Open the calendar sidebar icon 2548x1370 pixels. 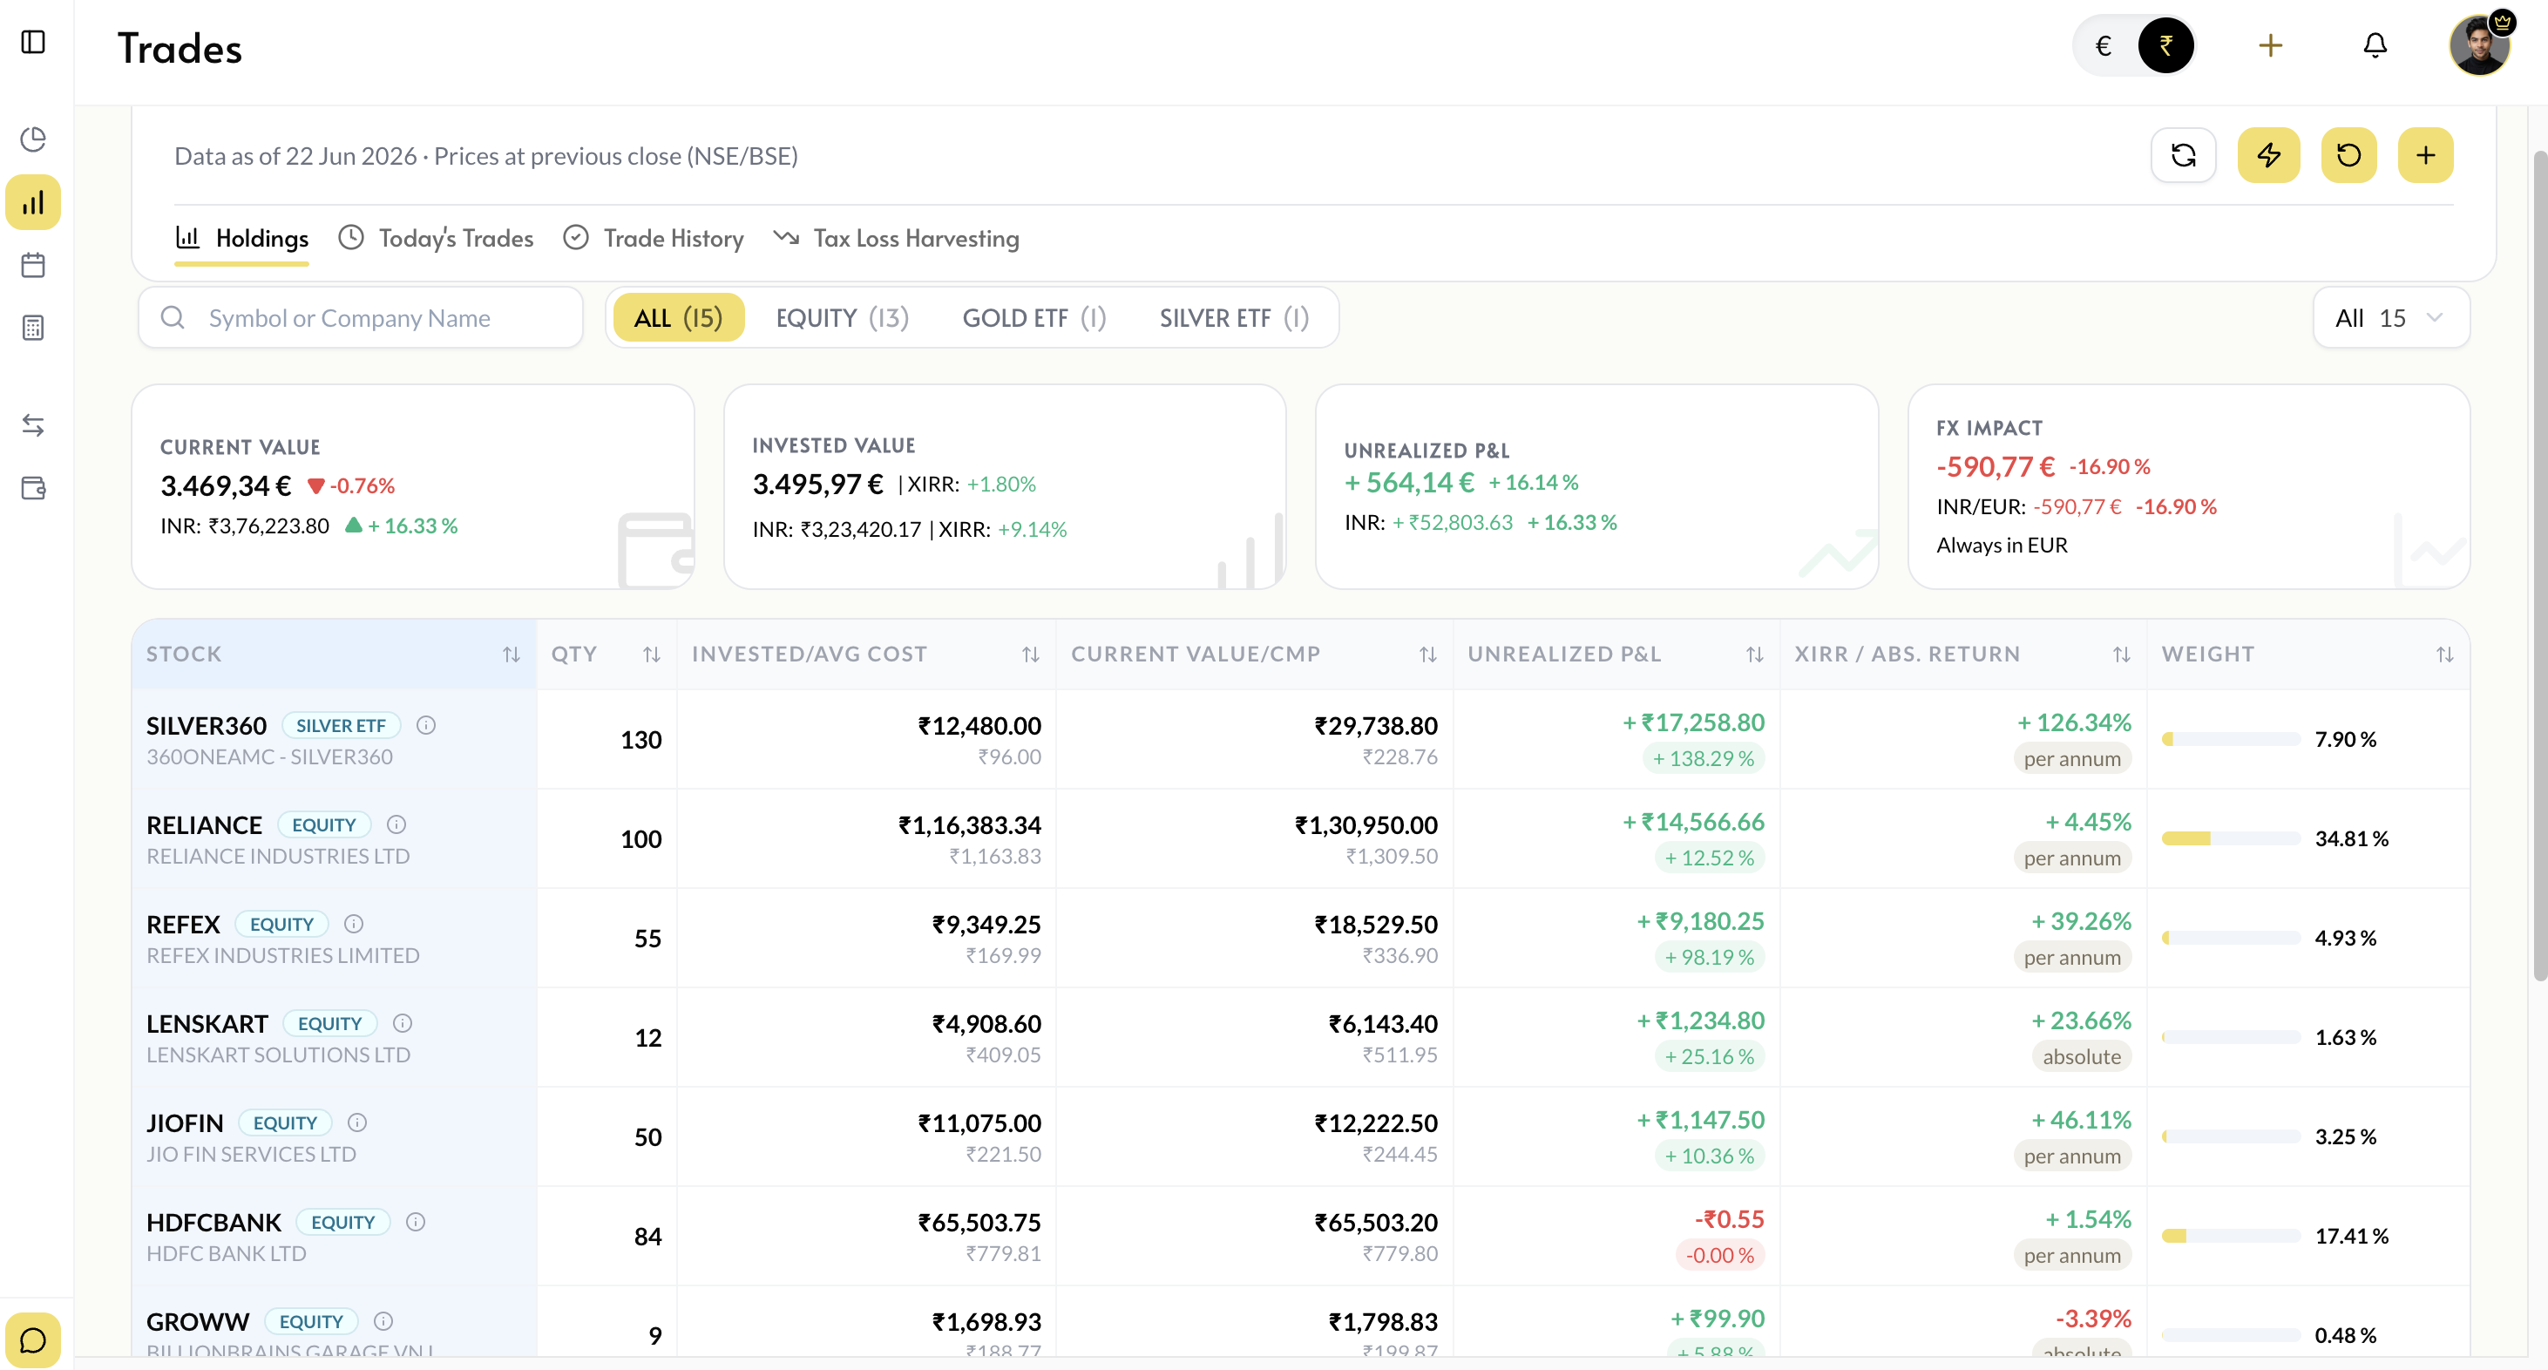(x=34, y=265)
